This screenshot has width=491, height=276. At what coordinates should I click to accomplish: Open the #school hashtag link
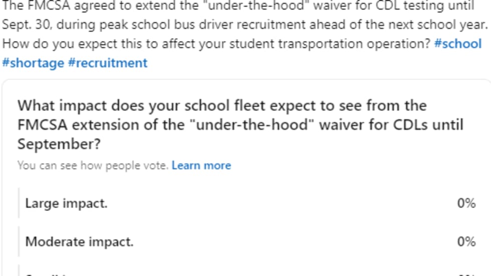(458, 43)
